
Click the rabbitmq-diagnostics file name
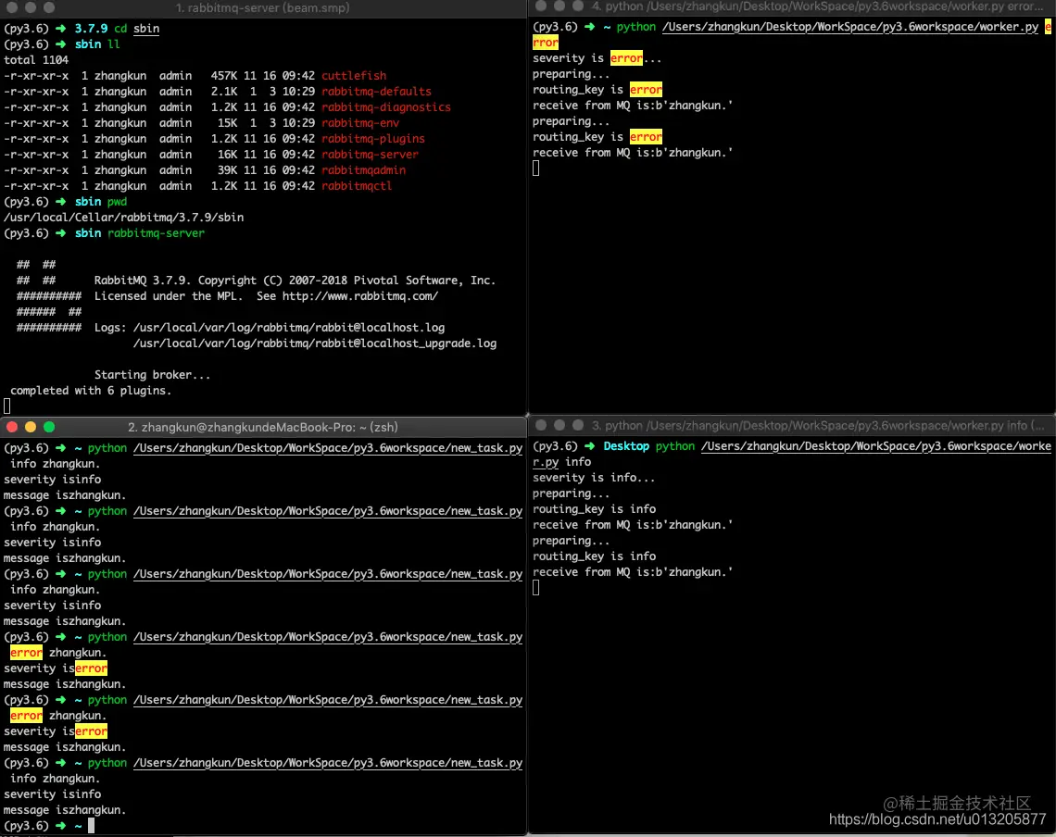point(386,107)
